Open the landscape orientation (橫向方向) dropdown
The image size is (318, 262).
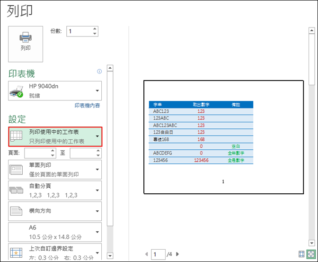(55, 211)
